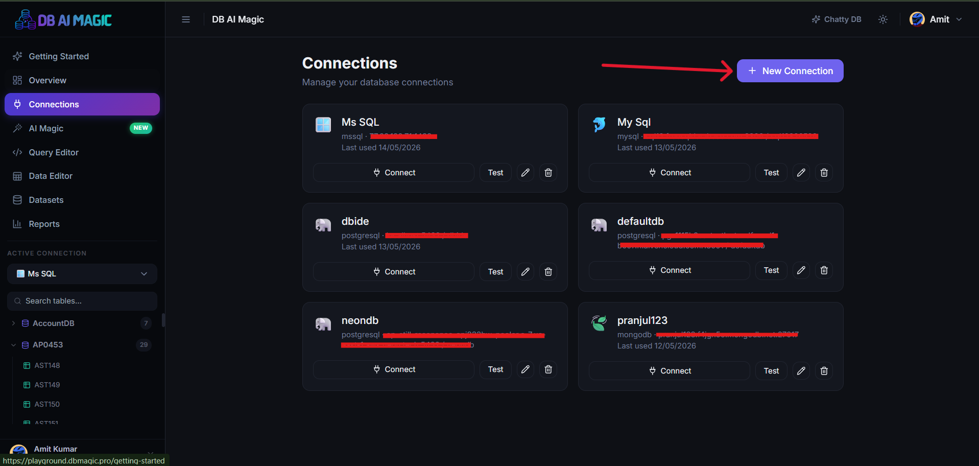Image resolution: width=979 pixels, height=466 pixels.
Task: Click the NEW badge on AI Magic
Action: 141,128
